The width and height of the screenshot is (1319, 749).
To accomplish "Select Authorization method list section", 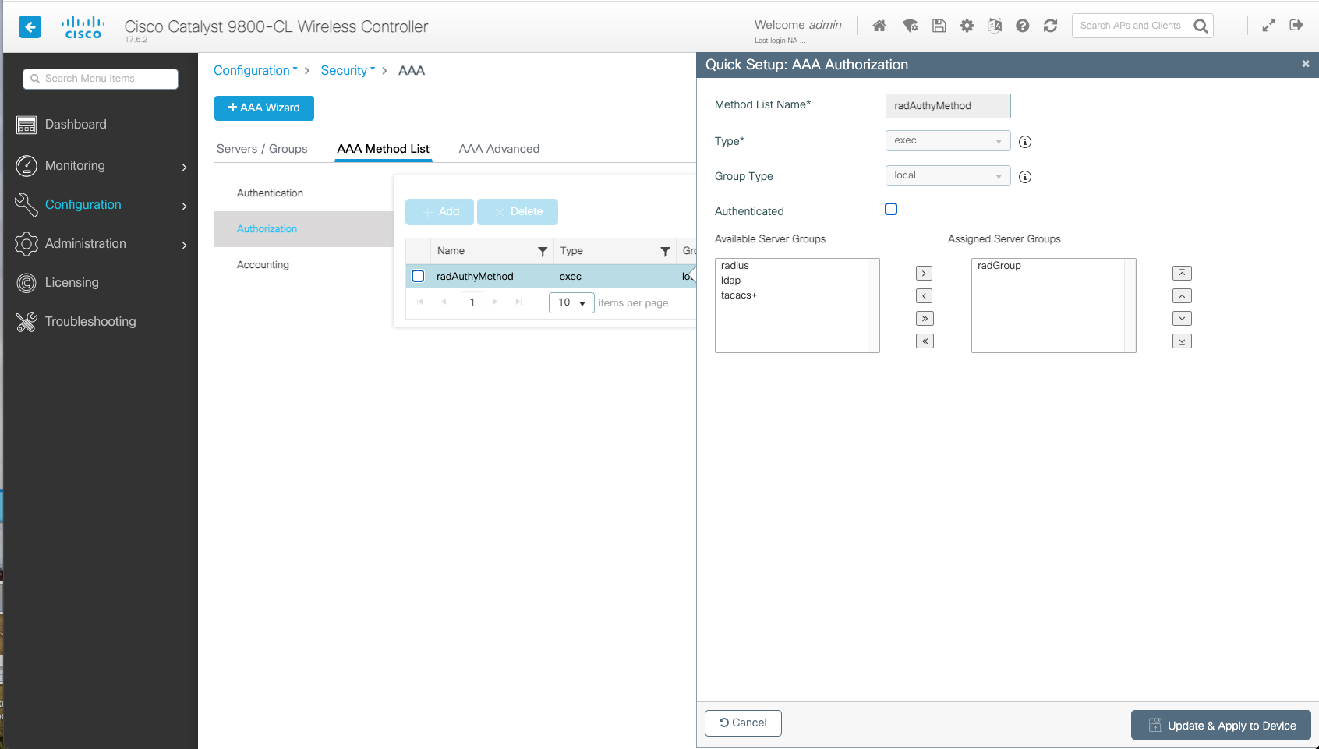I will click(x=303, y=229).
